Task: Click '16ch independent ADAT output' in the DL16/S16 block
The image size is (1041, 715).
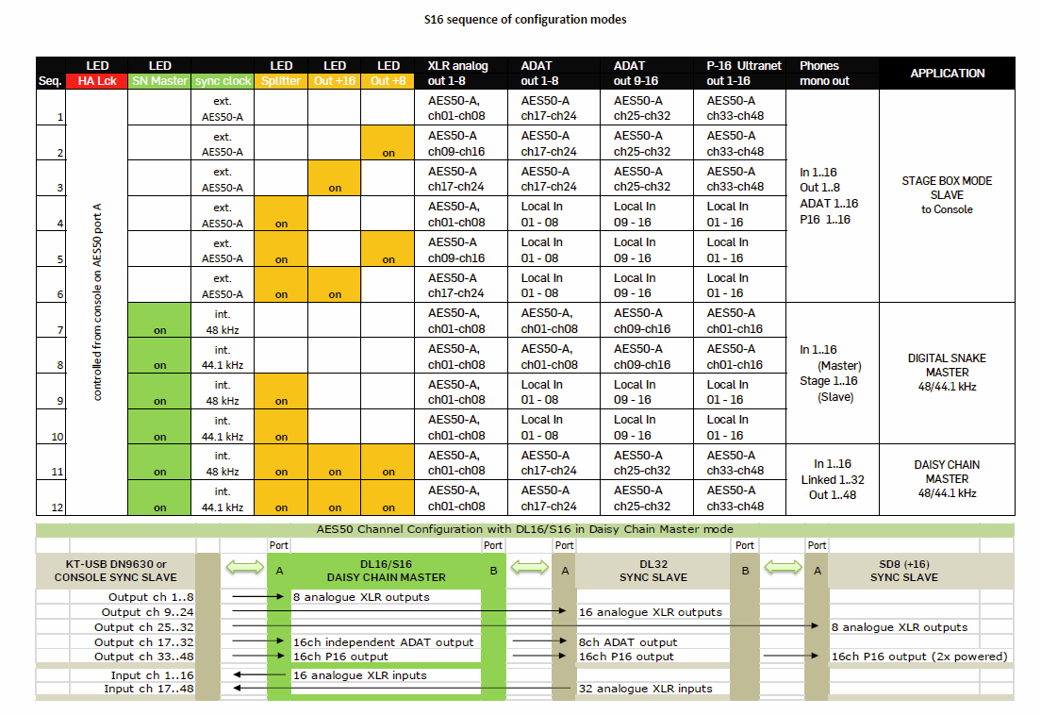Action: (383, 642)
